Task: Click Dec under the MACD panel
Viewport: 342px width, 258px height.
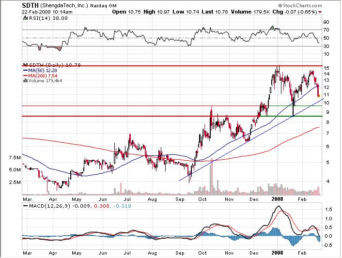Action: (x=254, y=253)
